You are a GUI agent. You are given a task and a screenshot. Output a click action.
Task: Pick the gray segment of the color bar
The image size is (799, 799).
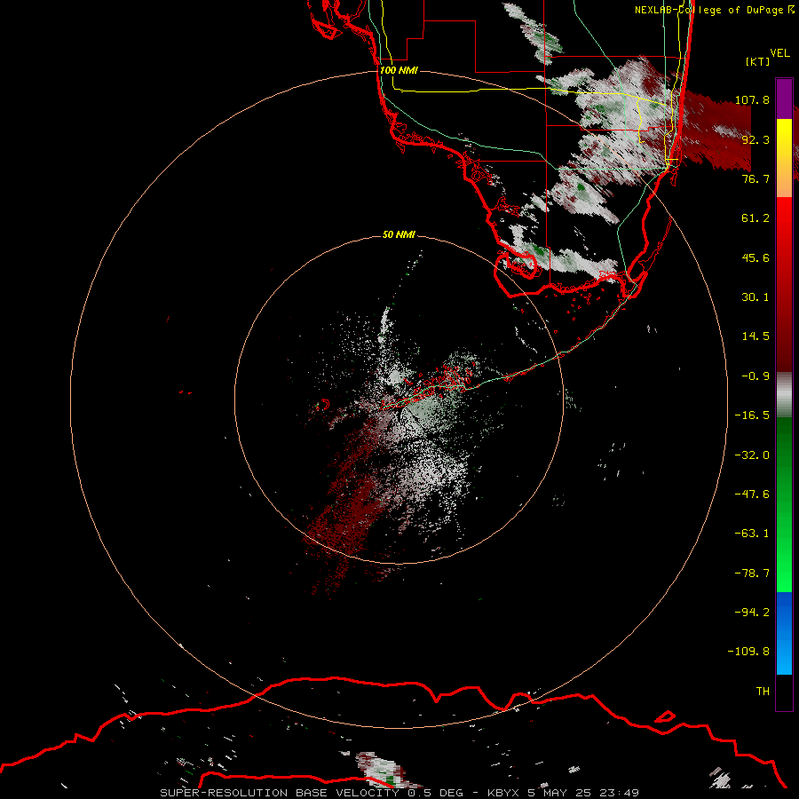point(784,395)
